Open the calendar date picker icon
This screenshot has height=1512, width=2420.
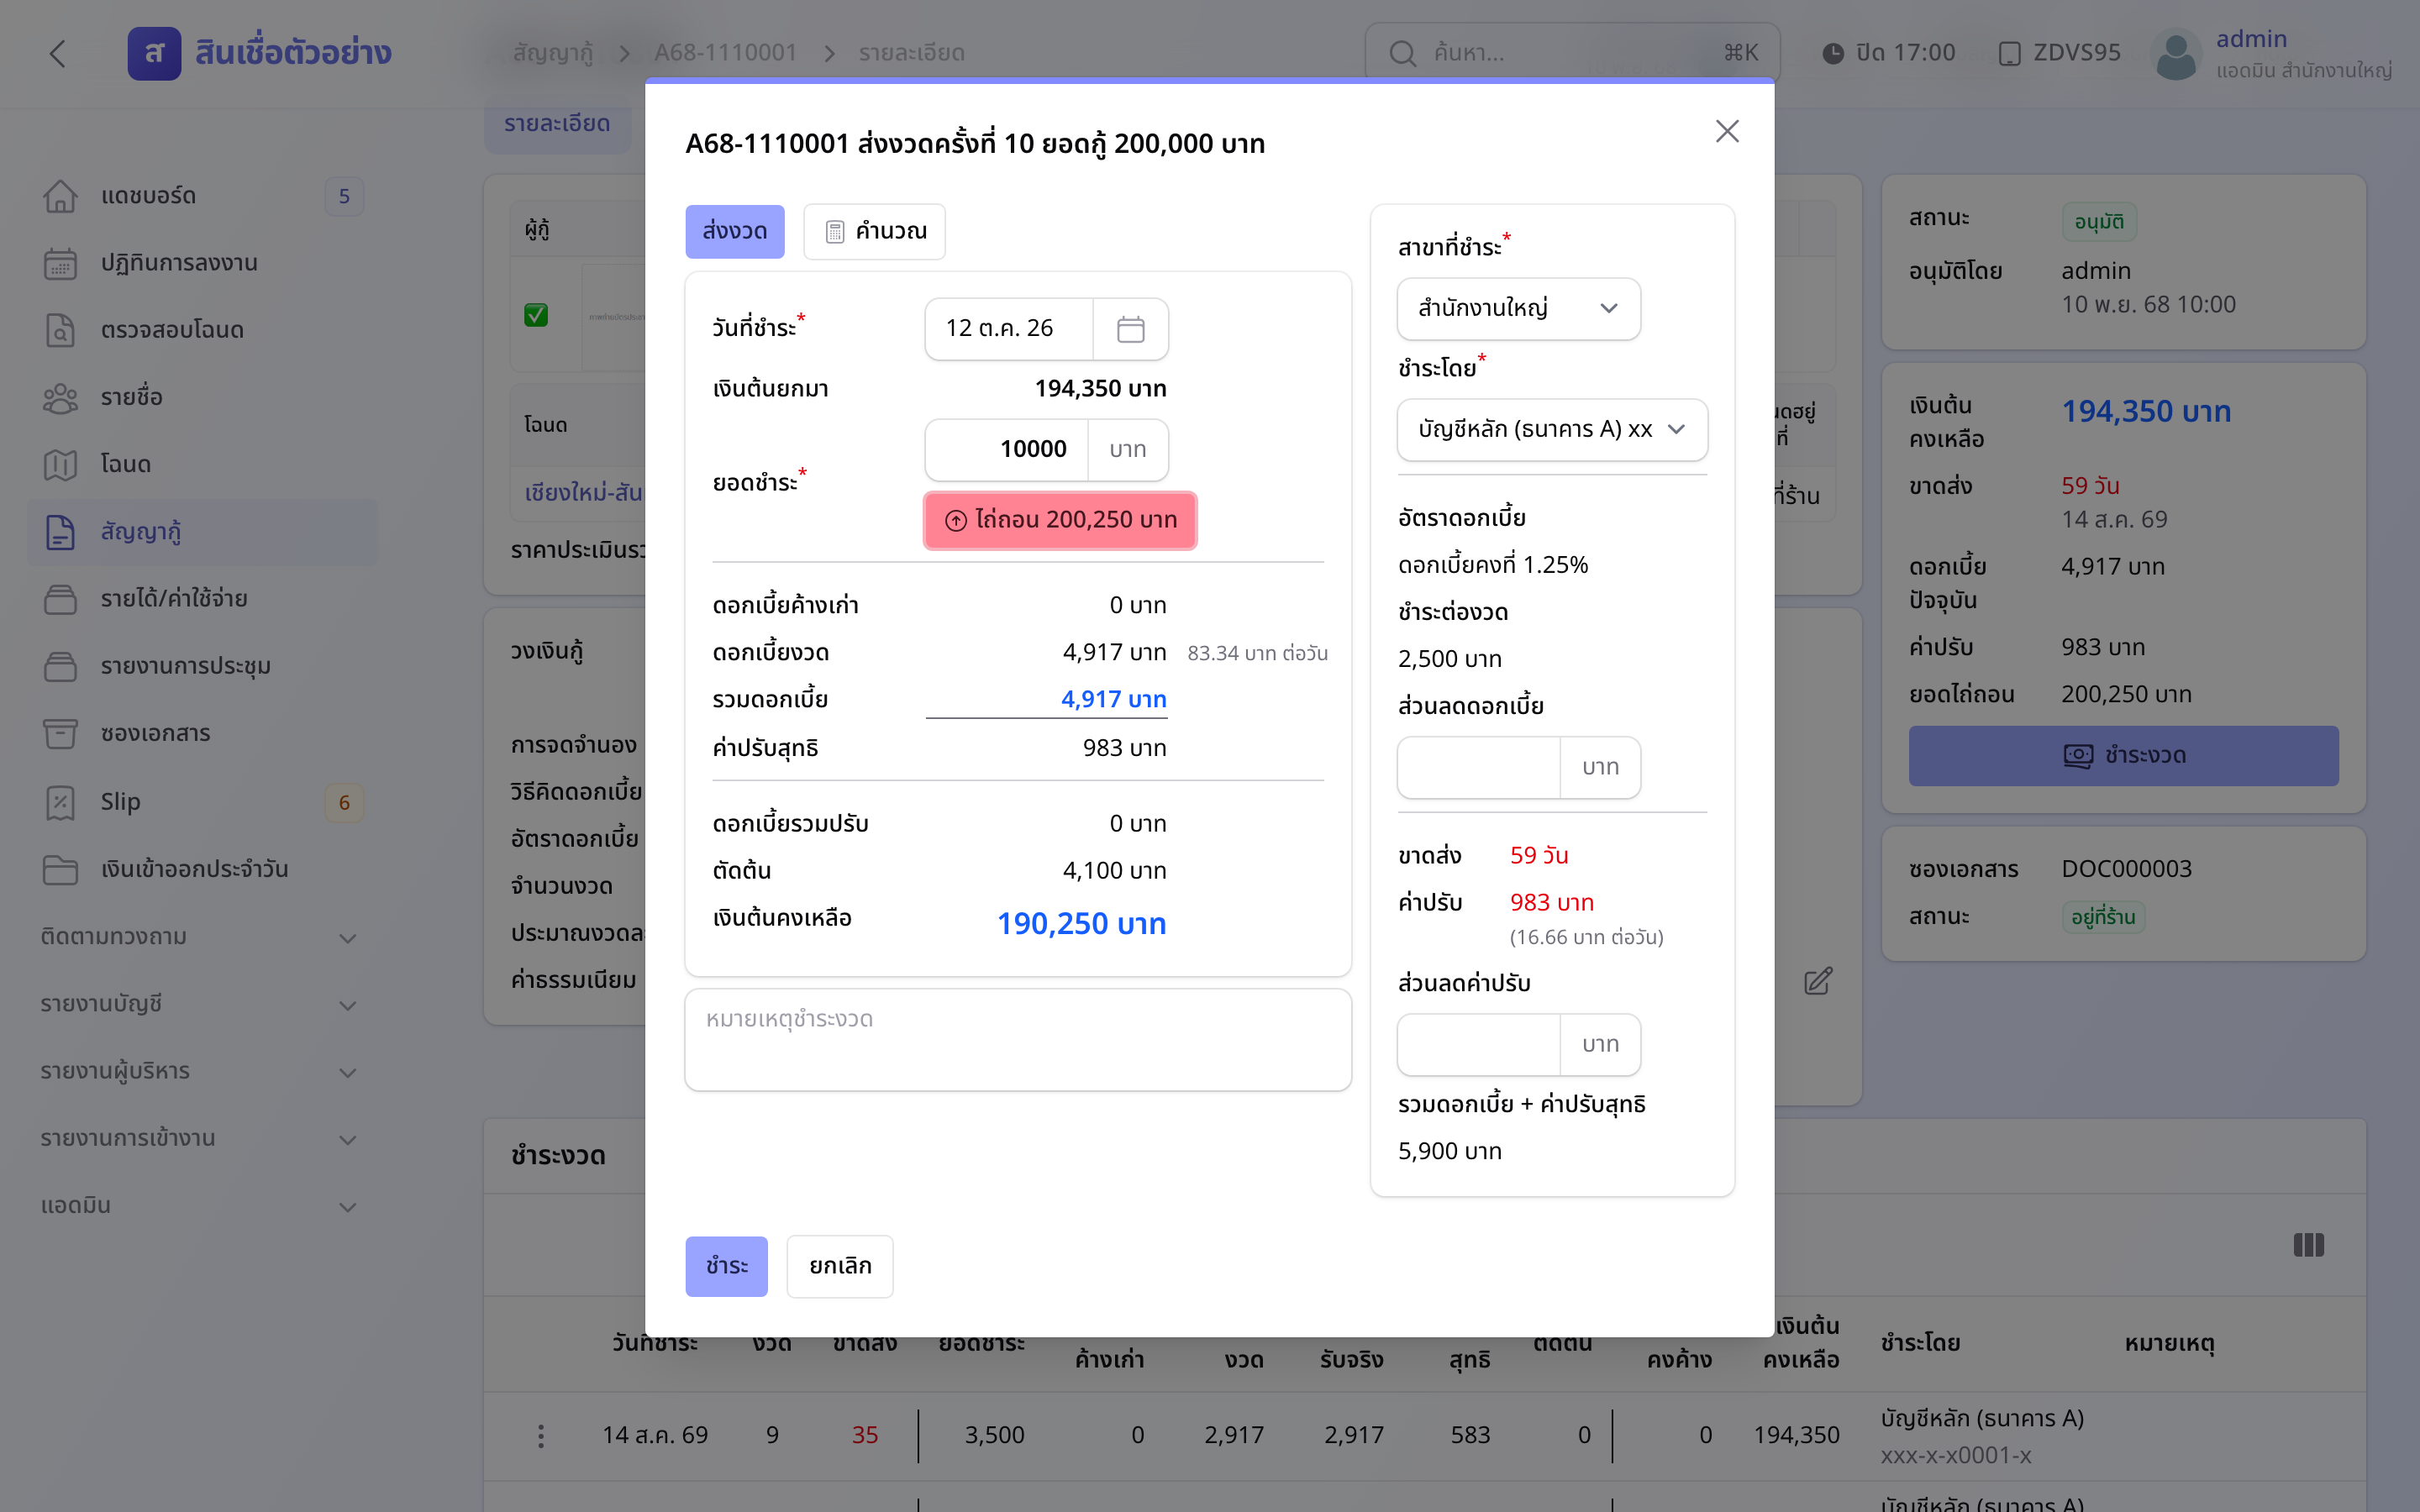pyautogui.click(x=1130, y=329)
